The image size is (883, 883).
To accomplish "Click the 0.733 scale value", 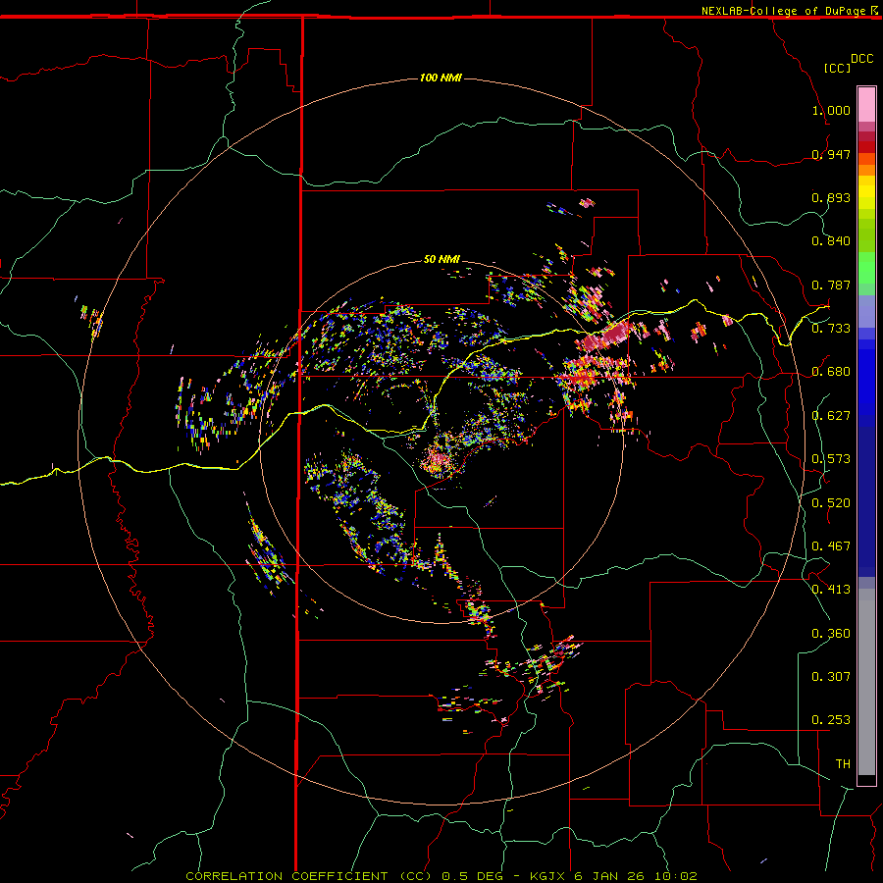I will [x=831, y=329].
